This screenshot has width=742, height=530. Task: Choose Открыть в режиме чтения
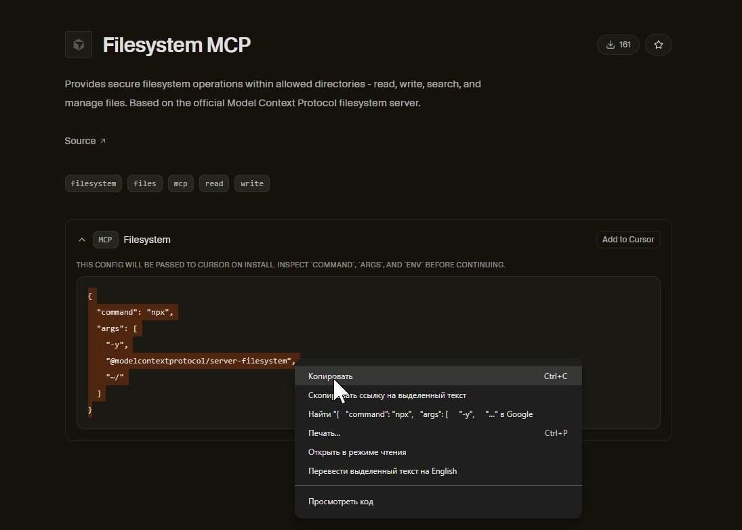tap(438, 452)
